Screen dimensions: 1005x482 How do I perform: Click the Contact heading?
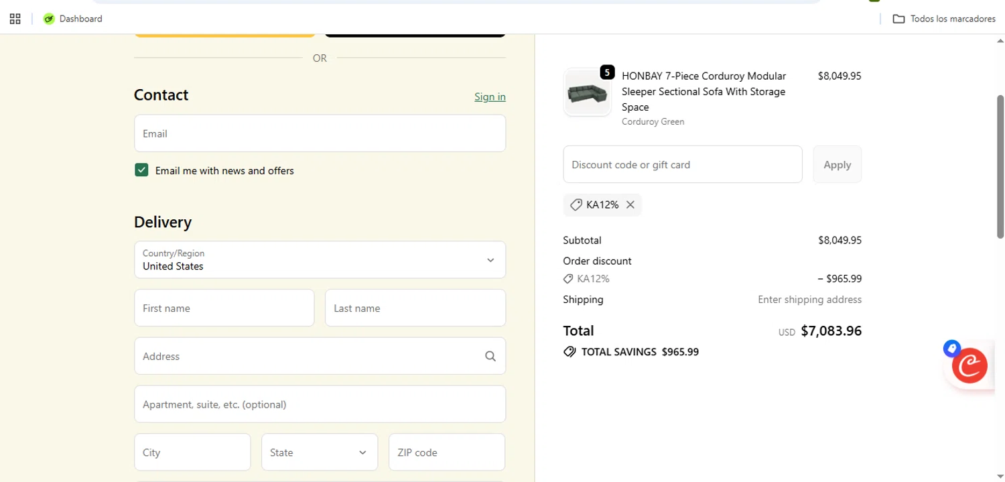(x=161, y=95)
